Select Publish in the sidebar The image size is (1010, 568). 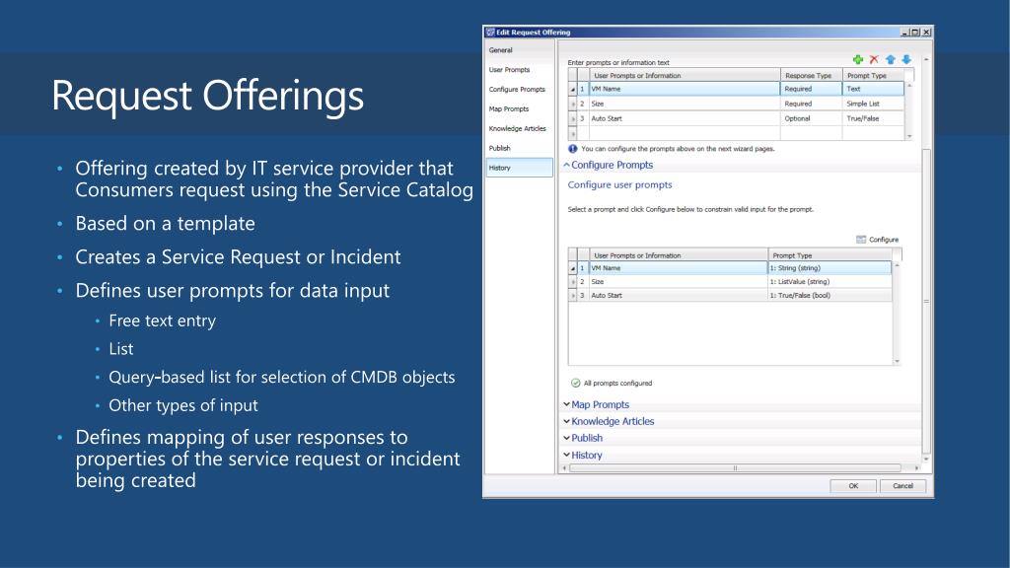pos(499,148)
